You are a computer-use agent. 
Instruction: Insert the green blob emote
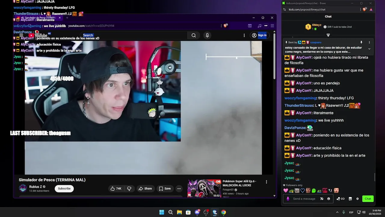[x=314, y=190]
